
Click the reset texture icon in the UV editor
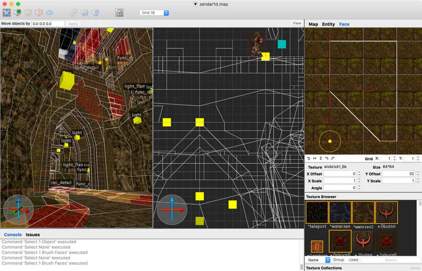click(x=309, y=159)
